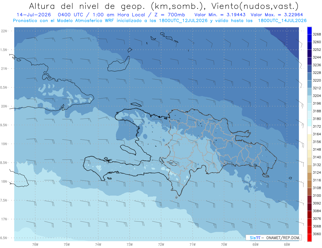The image size is (322, 248).
Task: Pick the color swatch between 3228 and 3220
Action: (309, 77)
